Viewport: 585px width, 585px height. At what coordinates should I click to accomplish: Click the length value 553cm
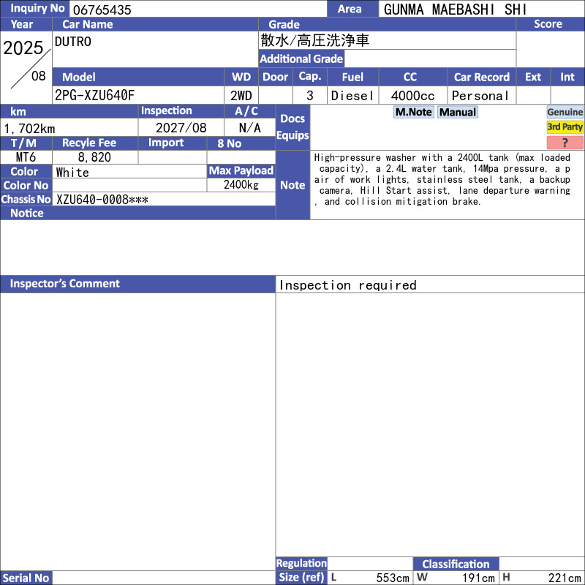(x=393, y=578)
